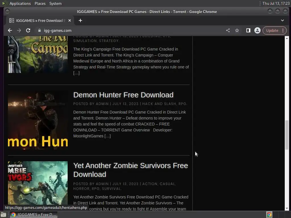This screenshot has width=291, height=218.
Task: Open the Places menu
Action: coord(40,3)
